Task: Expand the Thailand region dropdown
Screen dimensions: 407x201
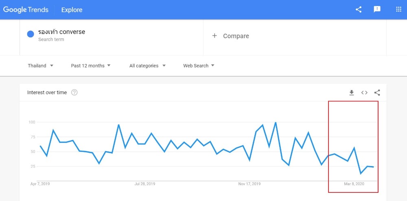Action: click(x=40, y=66)
